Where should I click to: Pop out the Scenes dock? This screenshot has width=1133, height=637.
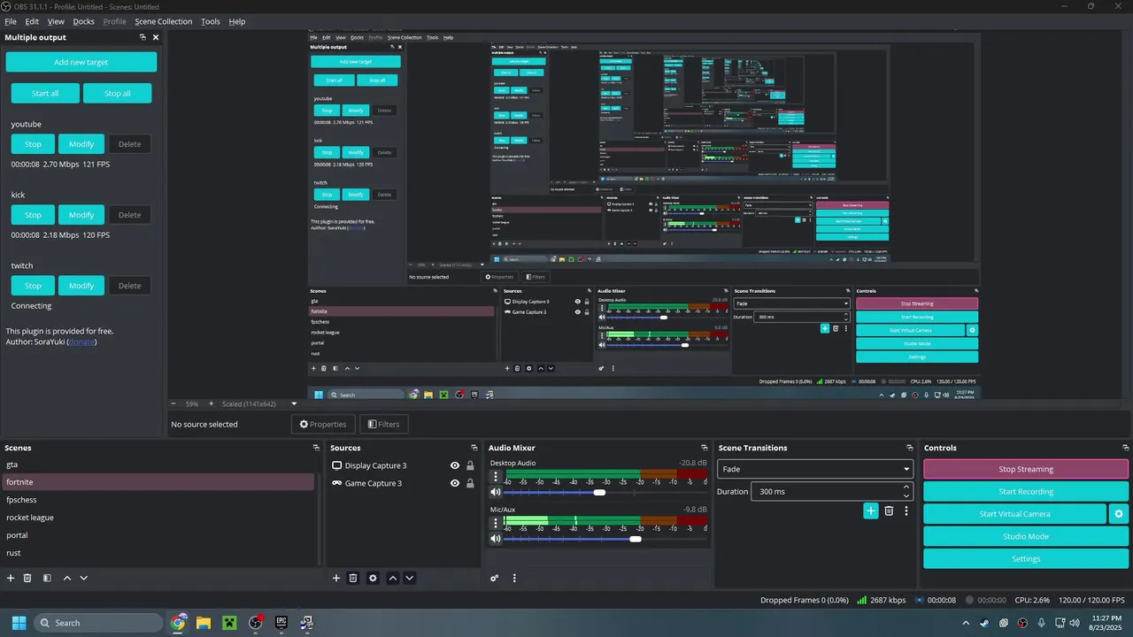(316, 448)
